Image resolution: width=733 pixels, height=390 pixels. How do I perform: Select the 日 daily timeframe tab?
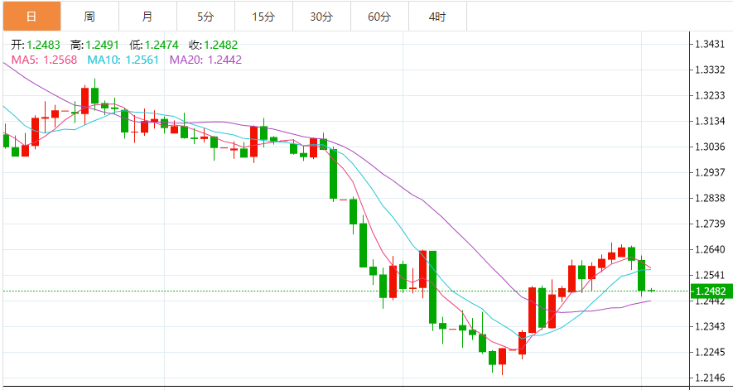tap(31, 17)
